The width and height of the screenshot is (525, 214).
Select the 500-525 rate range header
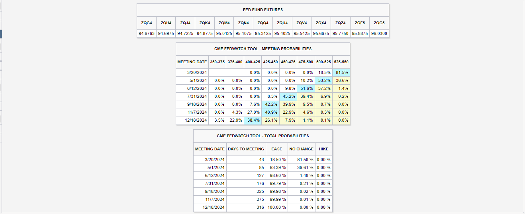[323, 62]
